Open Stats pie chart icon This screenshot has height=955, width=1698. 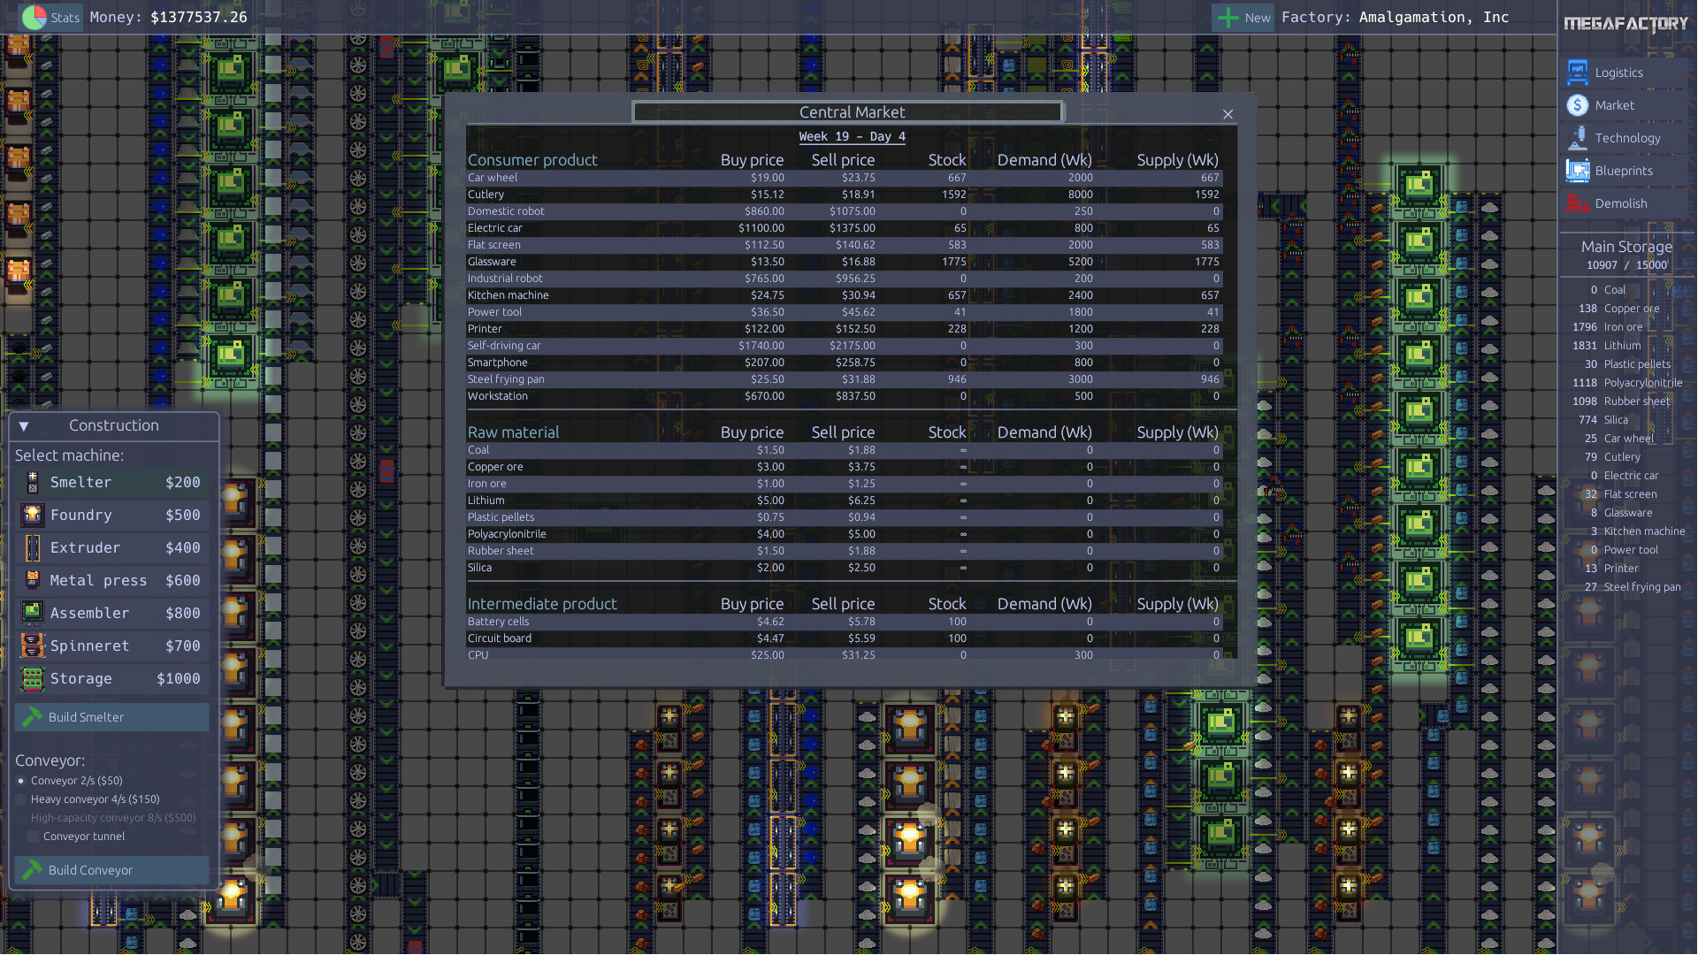click(x=34, y=17)
